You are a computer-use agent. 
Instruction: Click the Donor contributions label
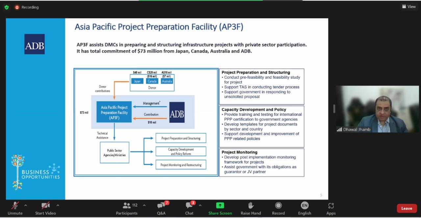click(x=103, y=89)
